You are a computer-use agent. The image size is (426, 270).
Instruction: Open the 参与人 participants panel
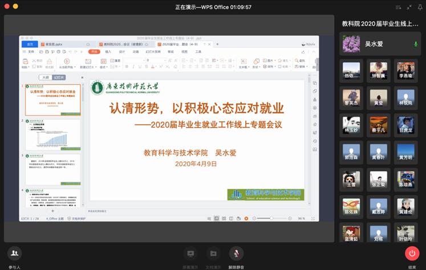coord(15,253)
